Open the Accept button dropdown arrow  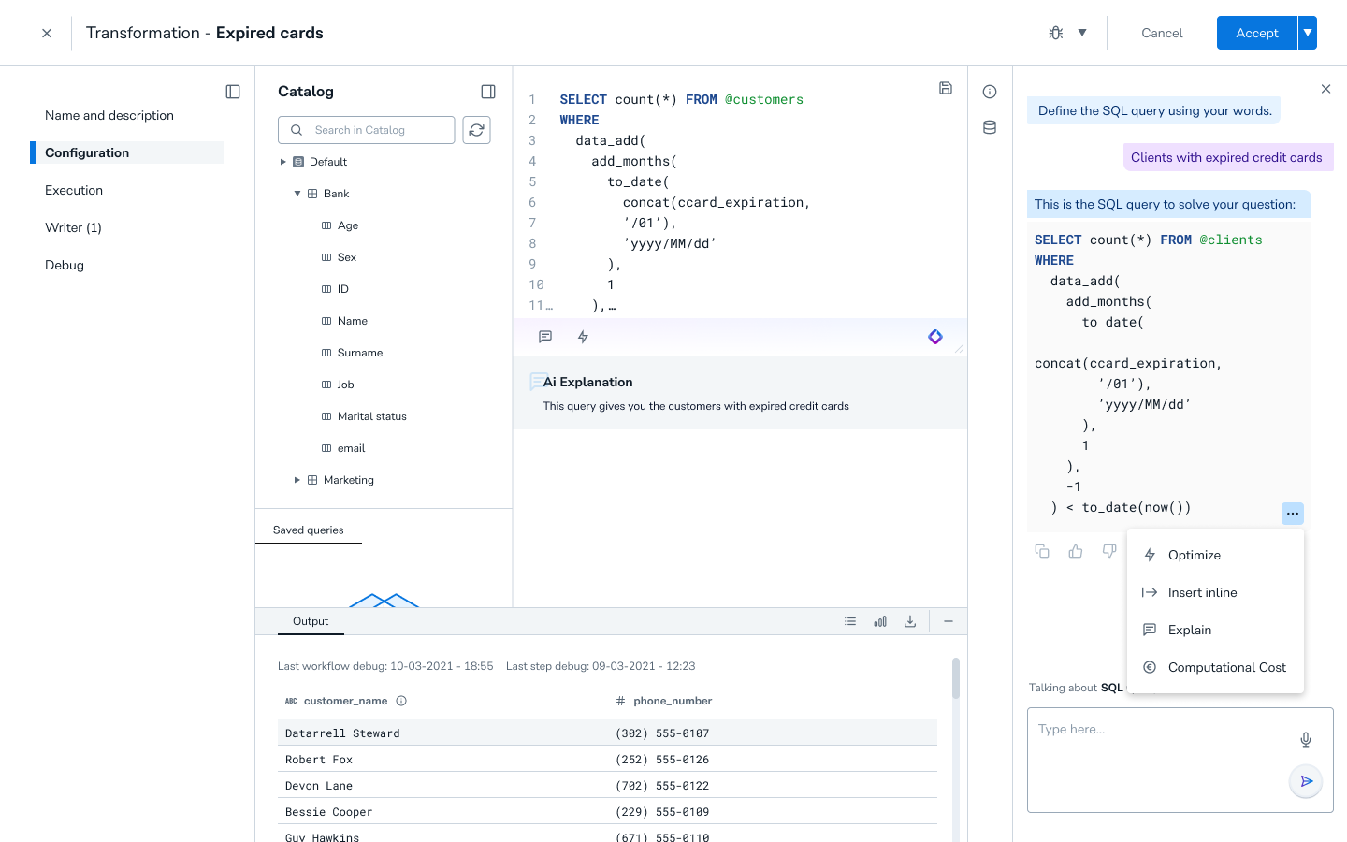[1308, 33]
